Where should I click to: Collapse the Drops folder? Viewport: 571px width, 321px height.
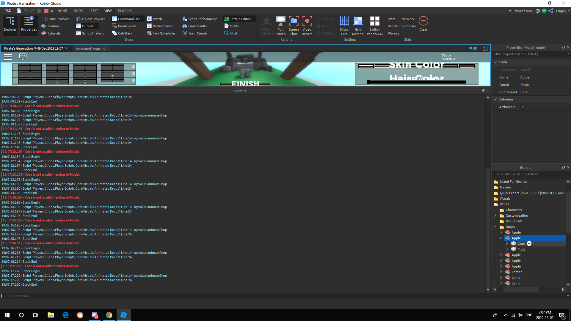(x=495, y=227)
